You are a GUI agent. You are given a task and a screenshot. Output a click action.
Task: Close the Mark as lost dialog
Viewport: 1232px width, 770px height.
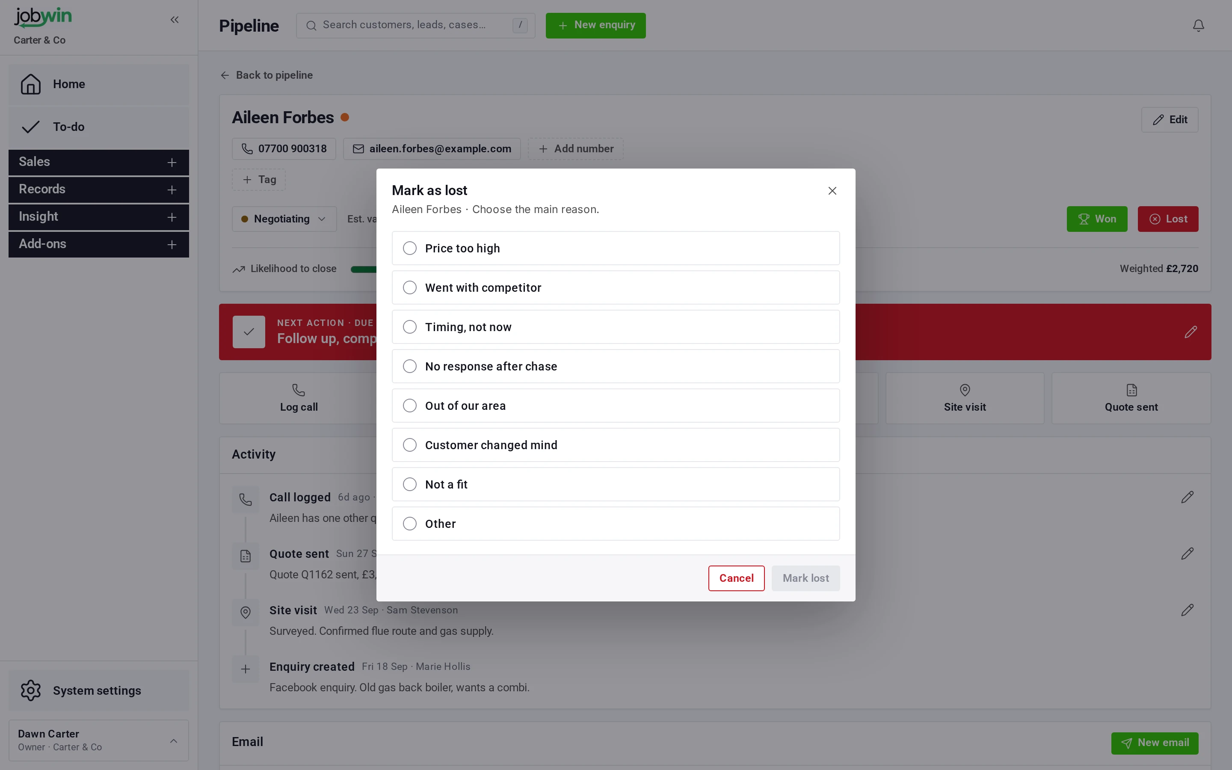832,190
